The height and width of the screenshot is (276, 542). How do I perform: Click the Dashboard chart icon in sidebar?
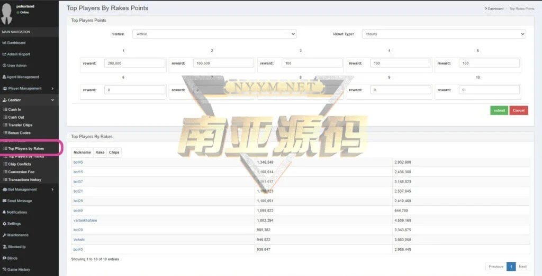coord(4,43)
